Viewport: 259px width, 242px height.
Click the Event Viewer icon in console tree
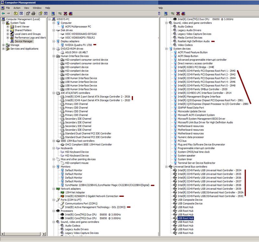(12, 27)
